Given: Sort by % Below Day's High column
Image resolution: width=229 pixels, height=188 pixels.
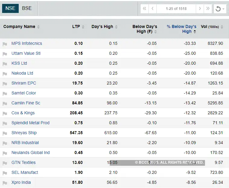Looking at the screenshot, I should point(195,32).
